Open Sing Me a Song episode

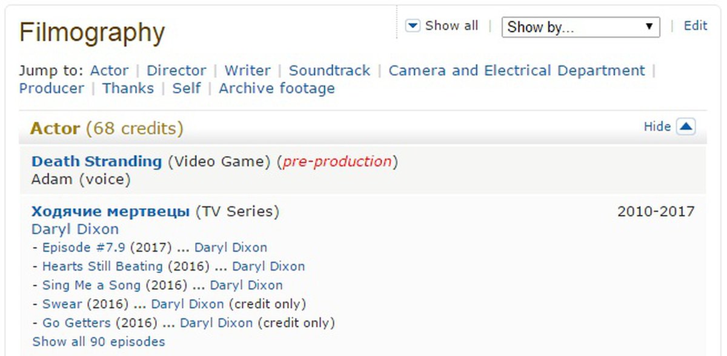(x=91, y=285)
